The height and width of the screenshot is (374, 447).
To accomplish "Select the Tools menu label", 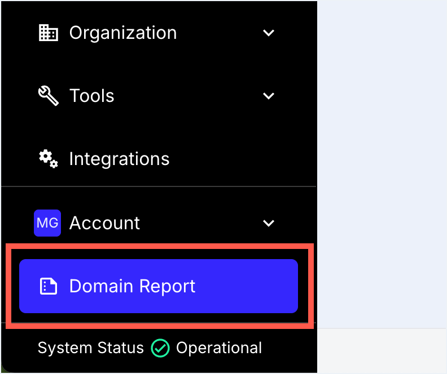I will click(91, 96).
